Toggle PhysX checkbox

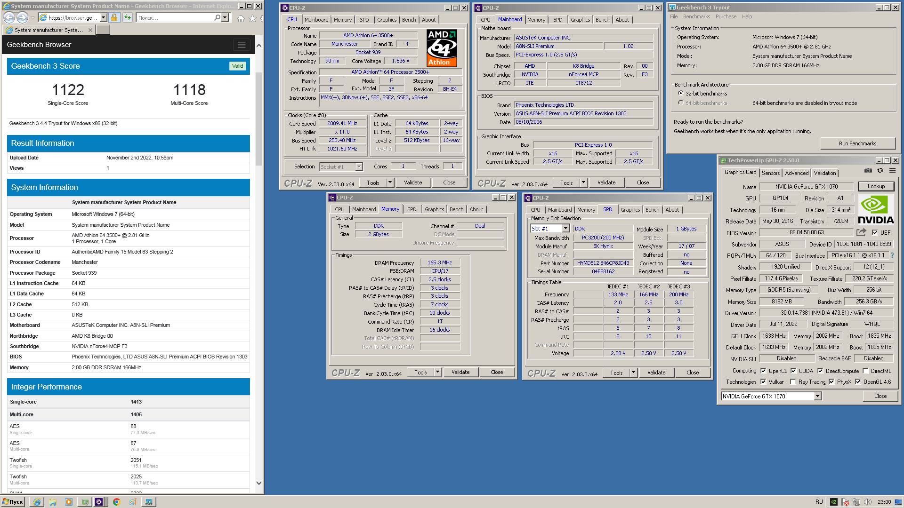point(831,381)
